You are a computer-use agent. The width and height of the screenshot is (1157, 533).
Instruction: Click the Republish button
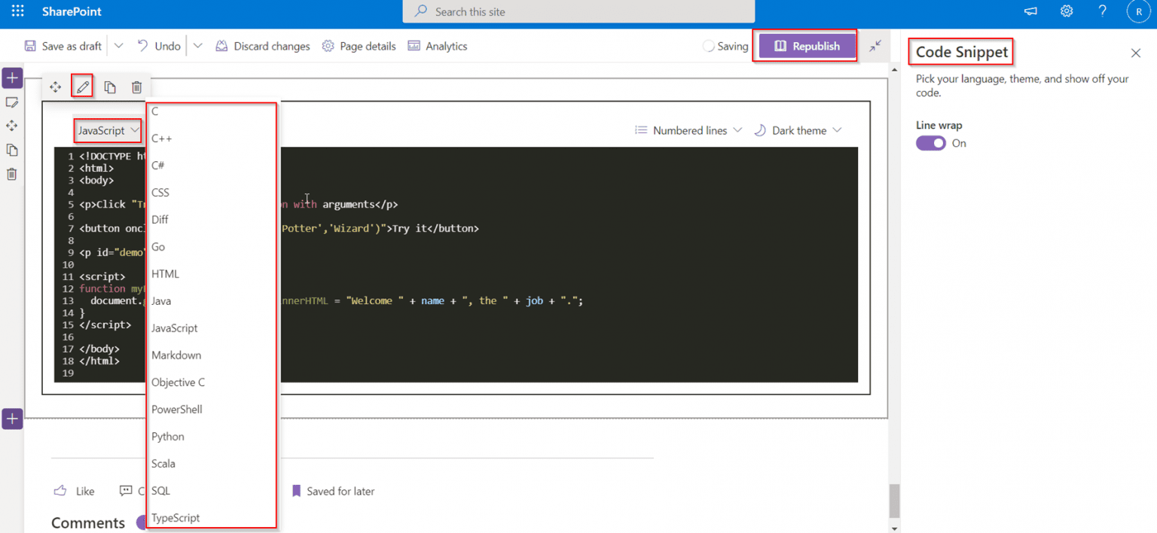pos(804,46)
